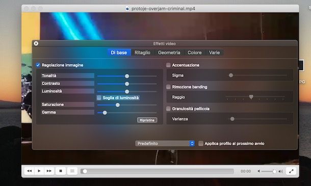Screen dimensions: 311x186
Task: Open the Varie tab
Action: [x=215, y=52]
